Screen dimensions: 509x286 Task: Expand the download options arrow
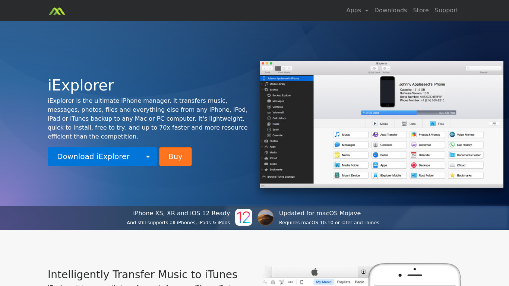coord(148,156)
